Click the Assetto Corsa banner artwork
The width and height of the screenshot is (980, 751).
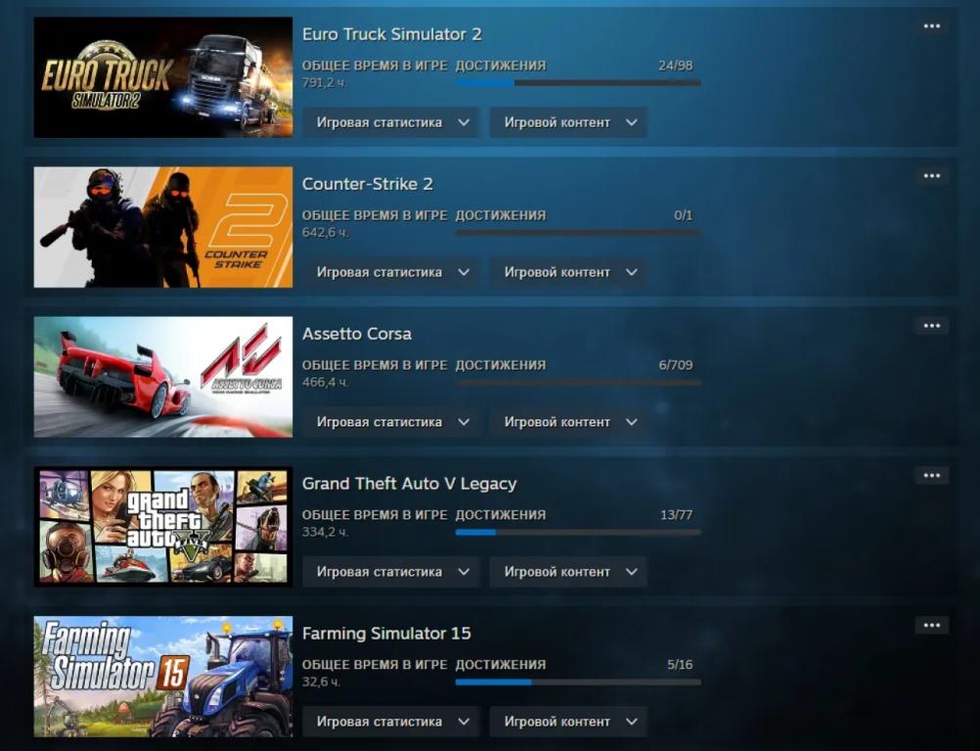[162, 376]
